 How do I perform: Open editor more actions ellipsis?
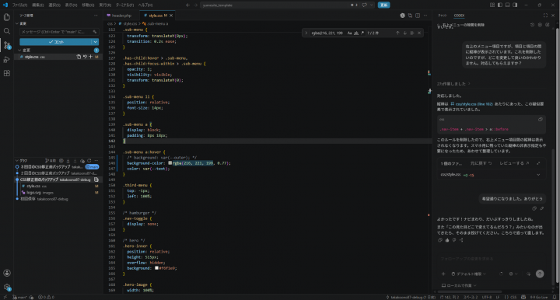(x=425, y=16)
